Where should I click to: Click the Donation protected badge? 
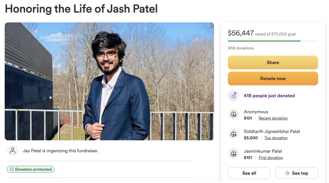coord(30,169)
